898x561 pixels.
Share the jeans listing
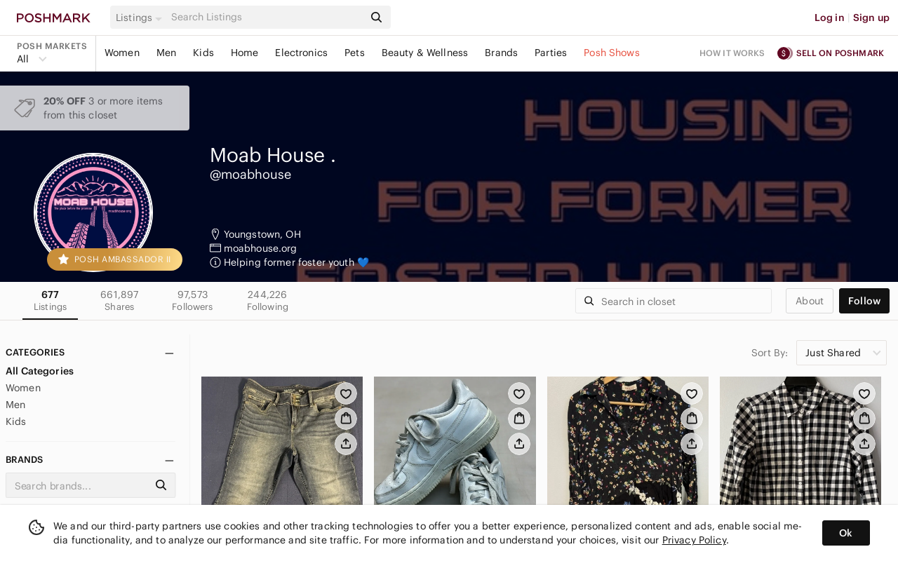click(x=346, y=444)
